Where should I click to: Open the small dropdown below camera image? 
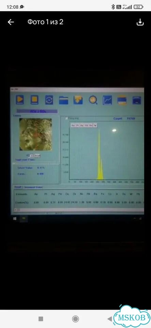[31, 156]
